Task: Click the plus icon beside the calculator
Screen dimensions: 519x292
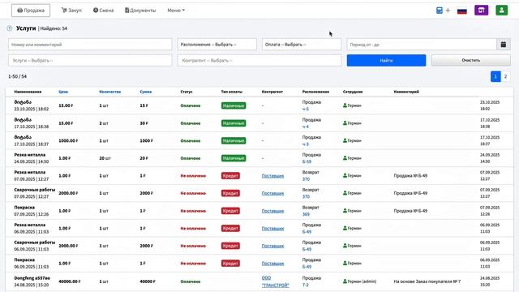Action: pos(448,11)
